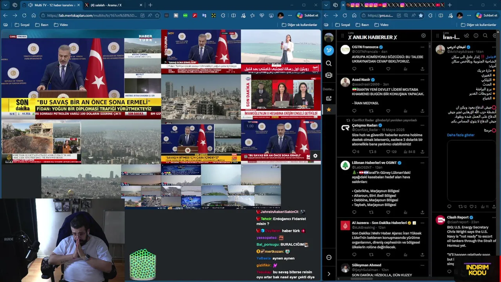The image size is (501, 282).
Task: Click the more options circle in X Pro sidebar
Action: (x=329, y=257)
